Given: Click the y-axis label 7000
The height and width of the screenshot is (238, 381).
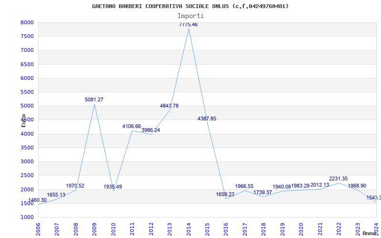Looking at the screenshot, I should tap(27, 50).
